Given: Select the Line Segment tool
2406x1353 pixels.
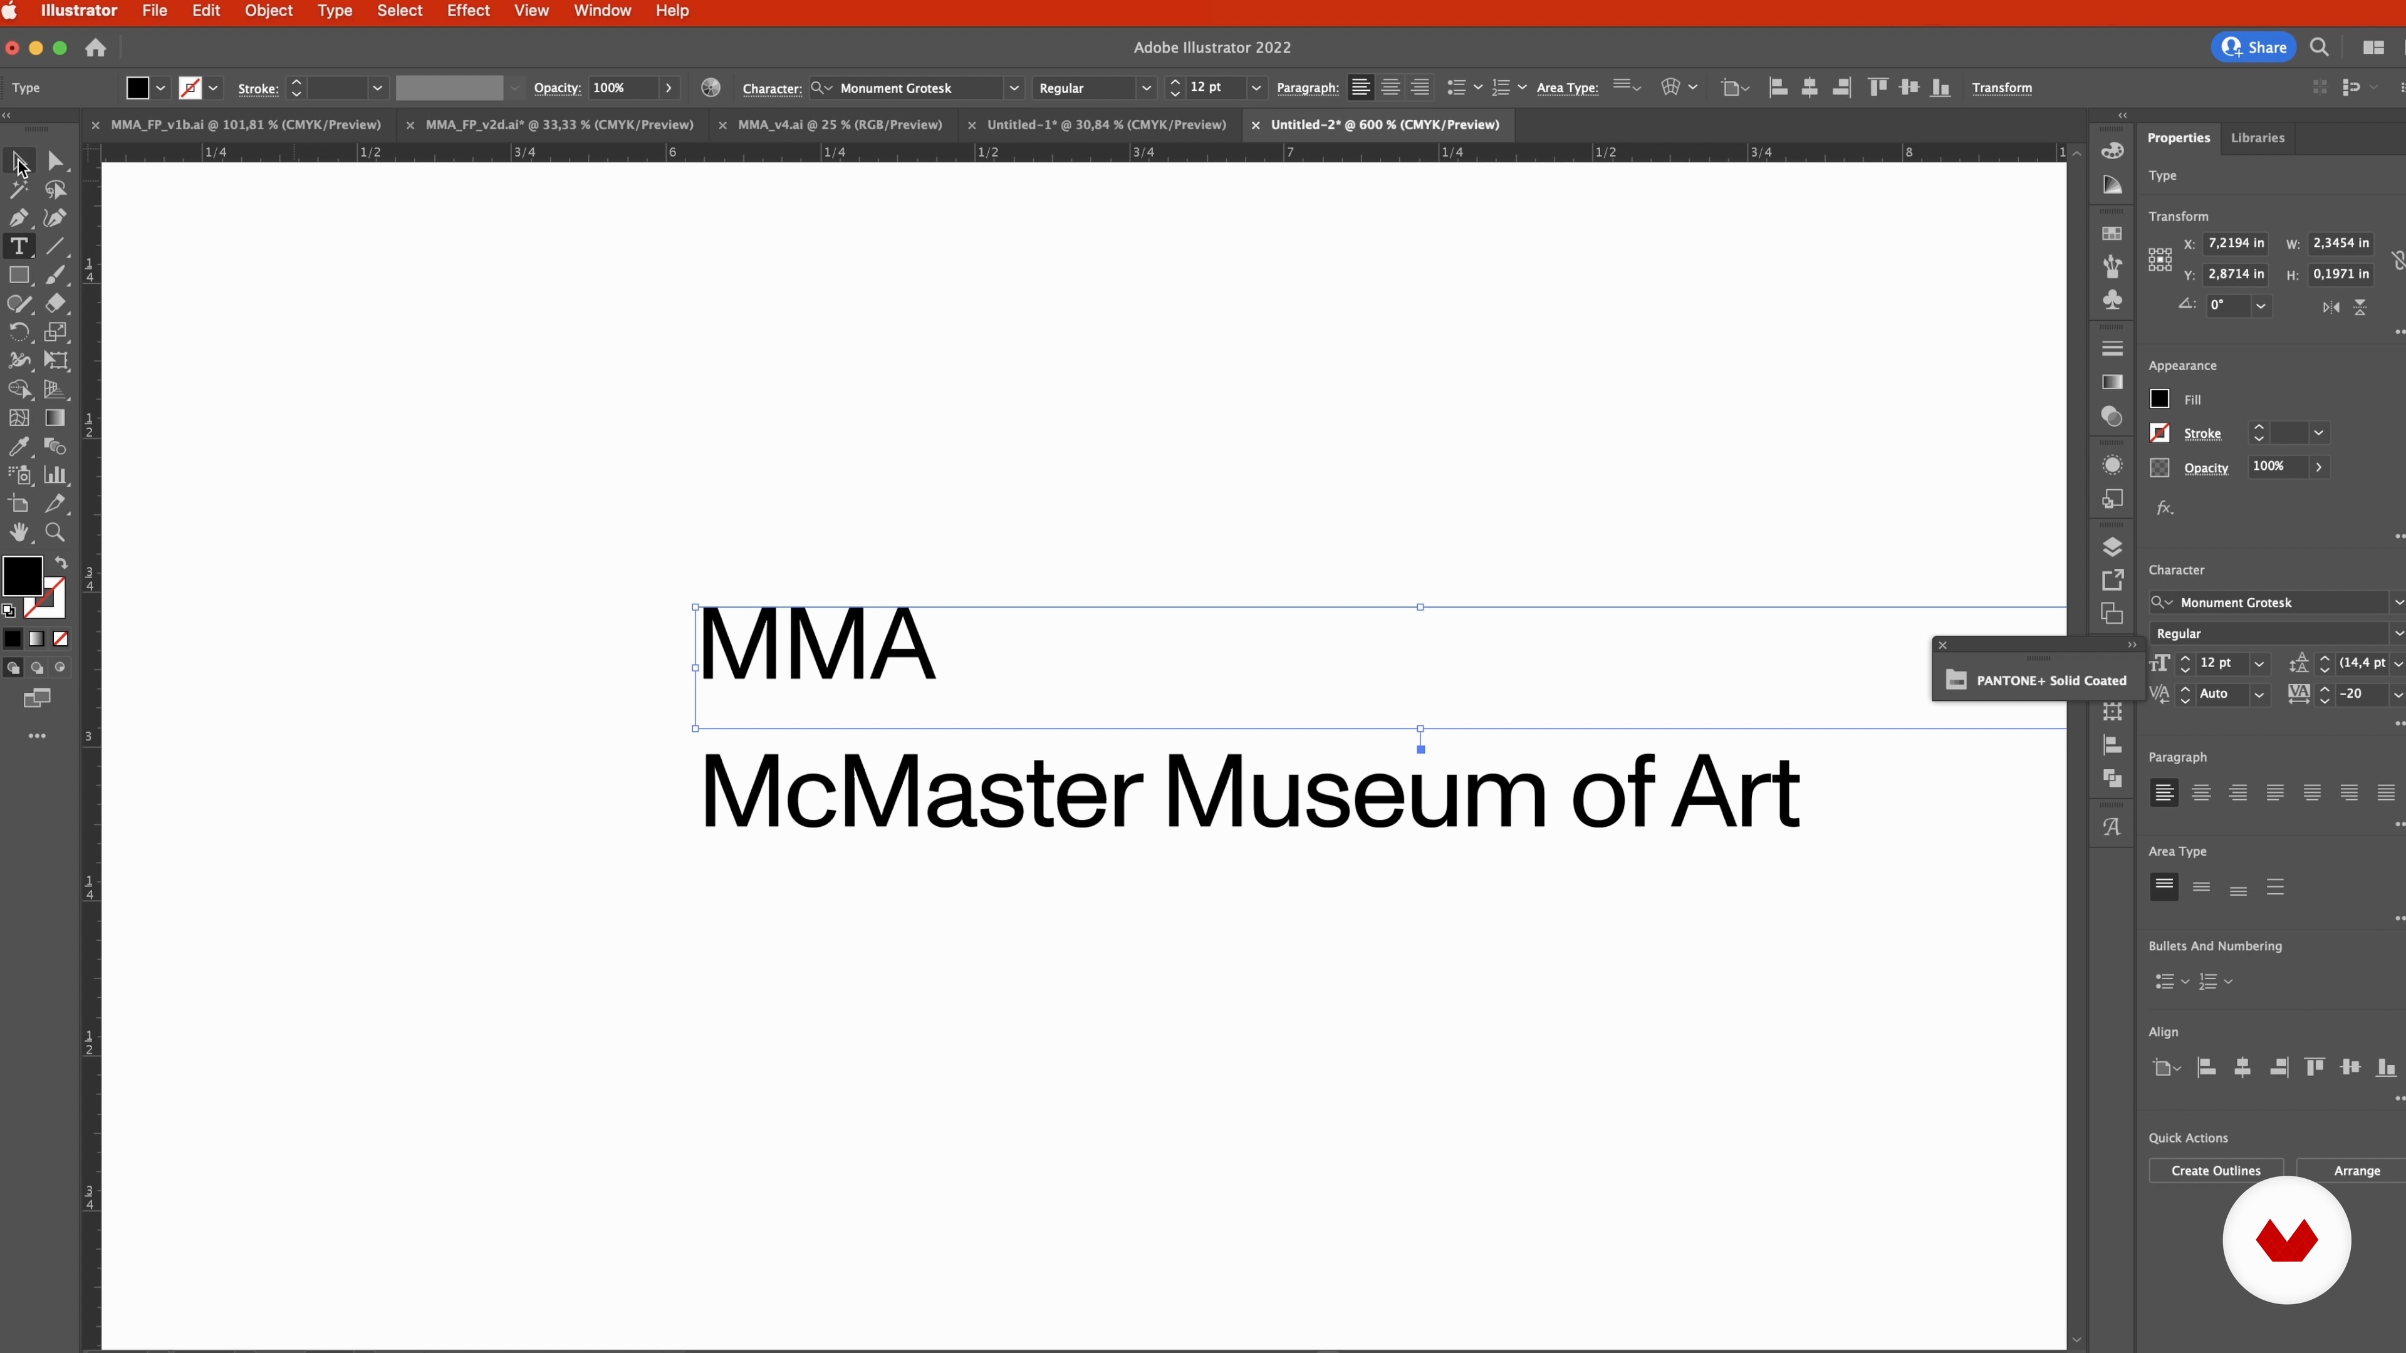Looking at the screenshot, I should [56, 247].
